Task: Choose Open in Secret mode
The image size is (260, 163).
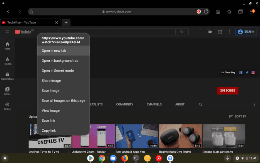Action: pyautogui.click(x=64, y=71)
